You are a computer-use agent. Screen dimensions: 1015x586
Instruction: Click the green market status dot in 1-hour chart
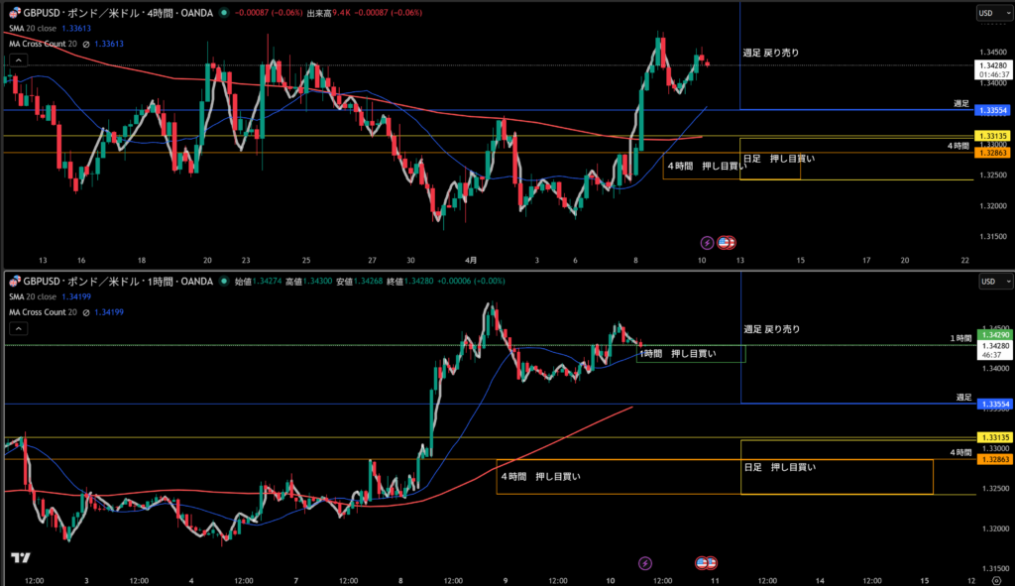[x=225, y=282]
